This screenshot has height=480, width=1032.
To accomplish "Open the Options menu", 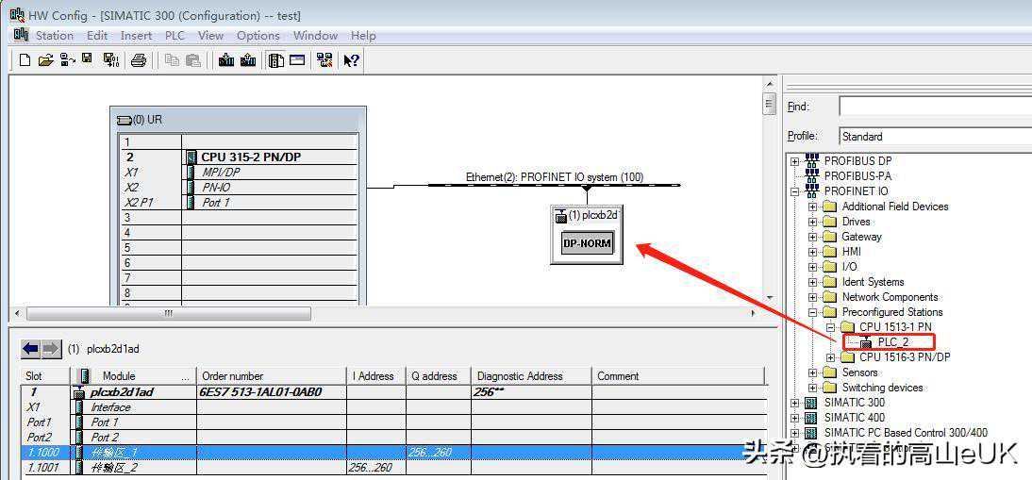I will click(258, 36).
